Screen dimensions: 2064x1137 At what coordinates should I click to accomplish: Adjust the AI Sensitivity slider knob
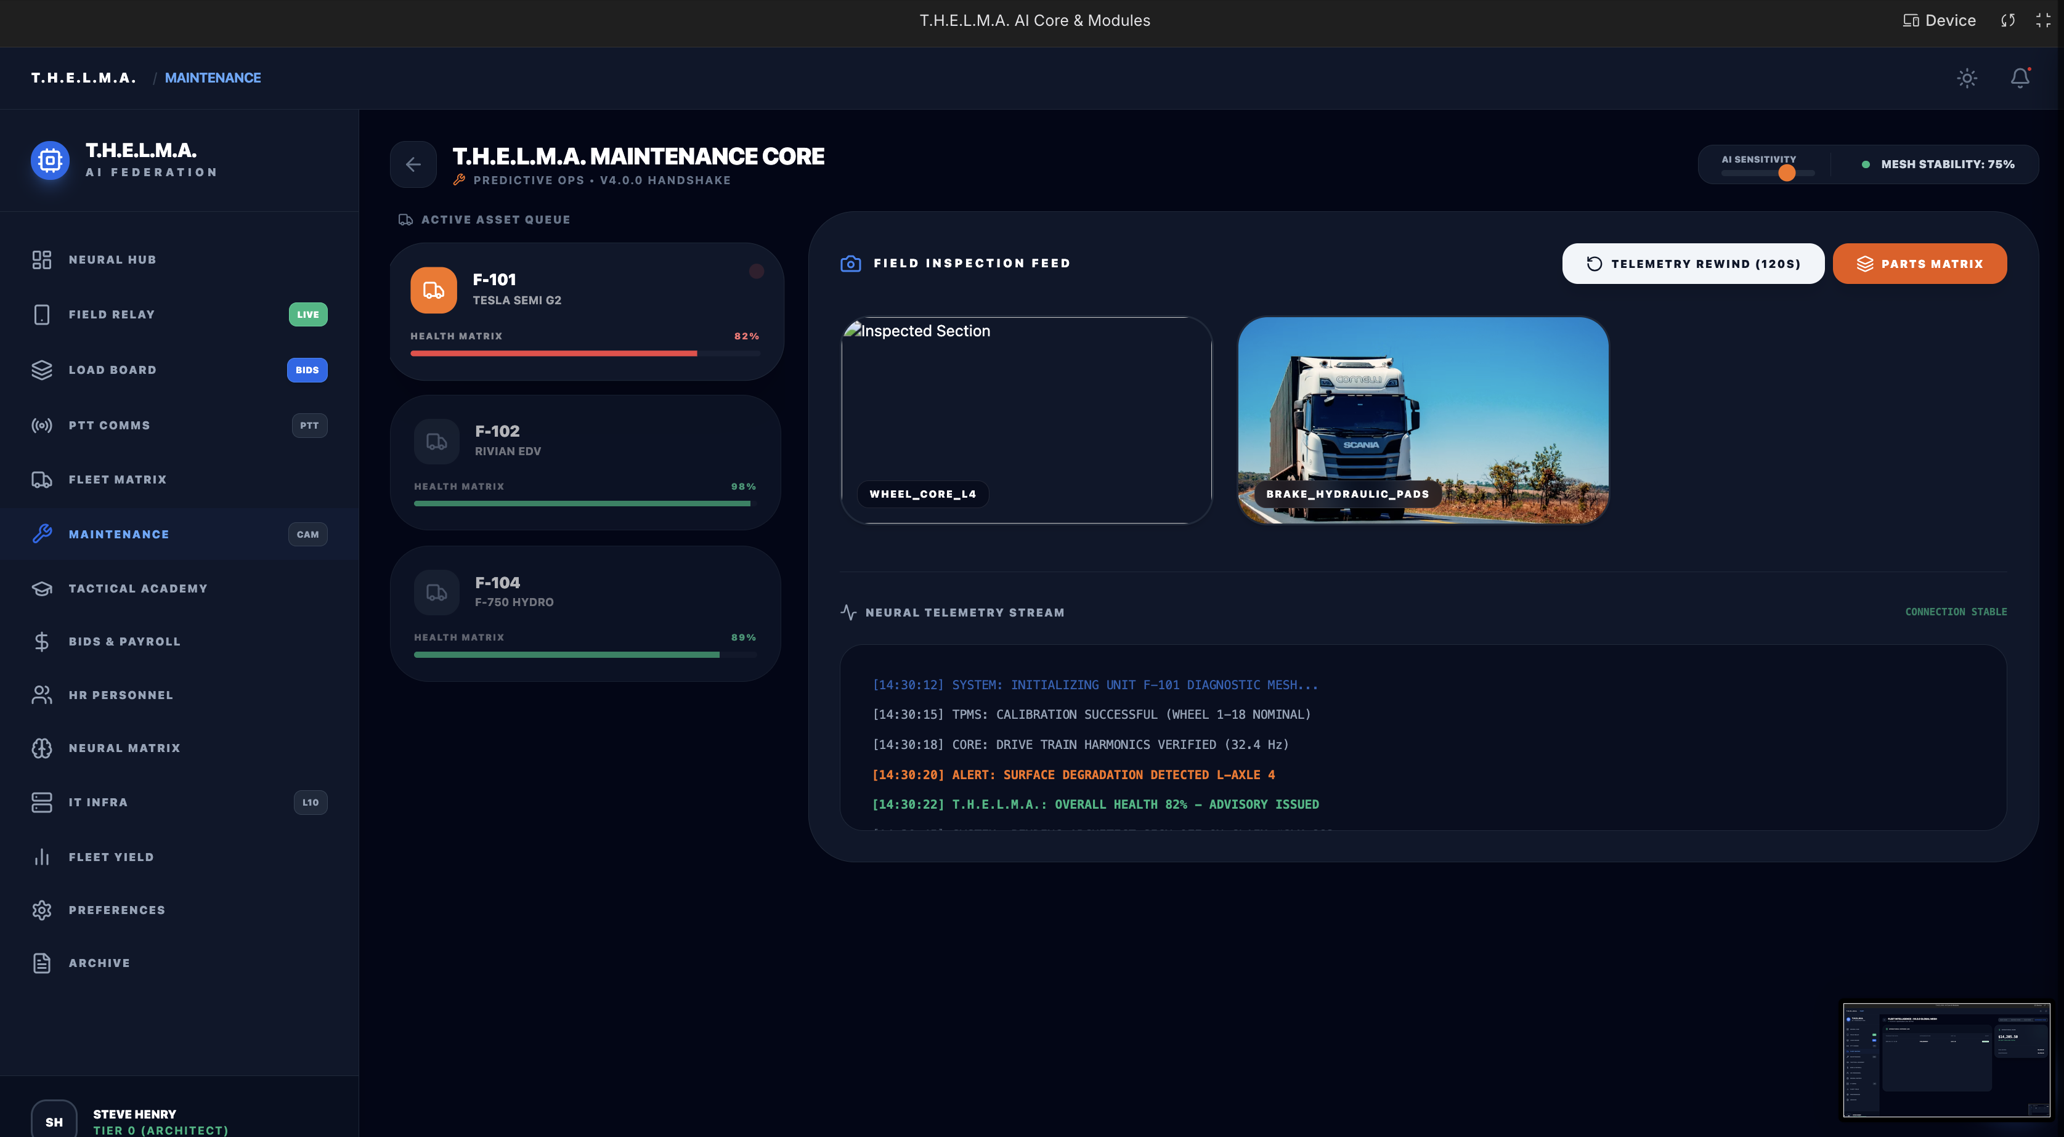coord(1786,173)
